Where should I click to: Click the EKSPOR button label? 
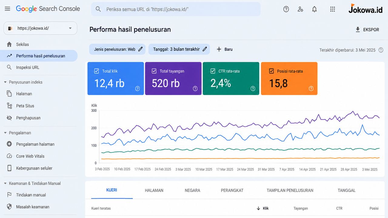[x=371, y=30]
